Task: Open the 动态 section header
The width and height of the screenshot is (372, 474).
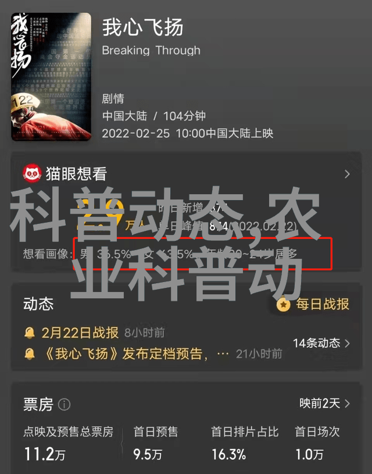Action: tap(38, 304)
